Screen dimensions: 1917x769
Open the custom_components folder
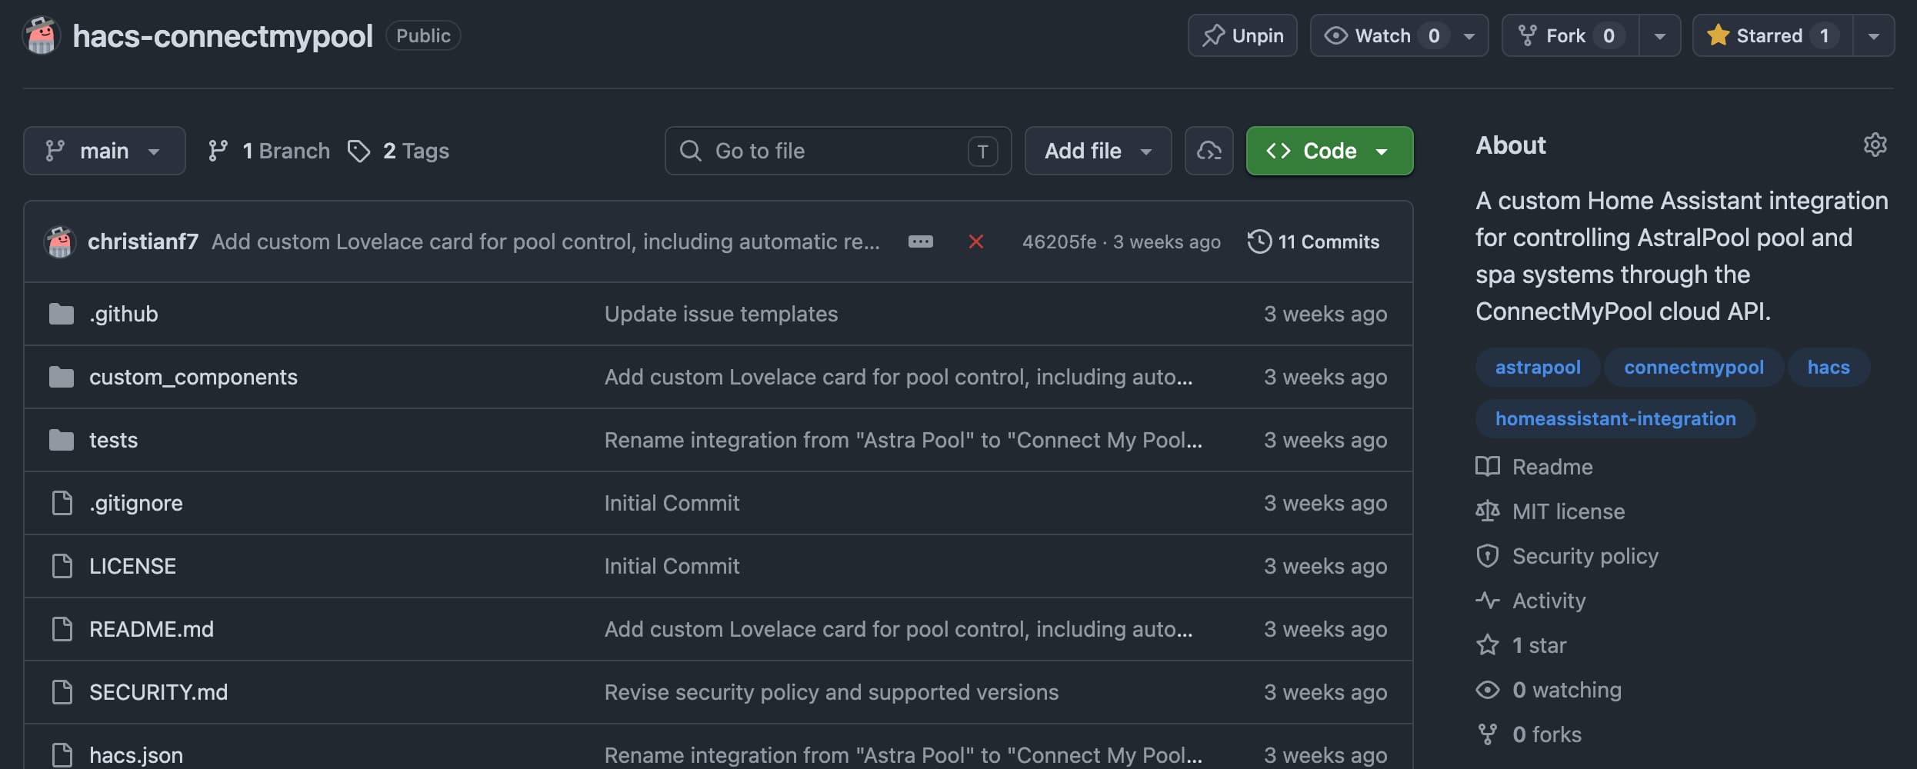[x=193, y=377]
